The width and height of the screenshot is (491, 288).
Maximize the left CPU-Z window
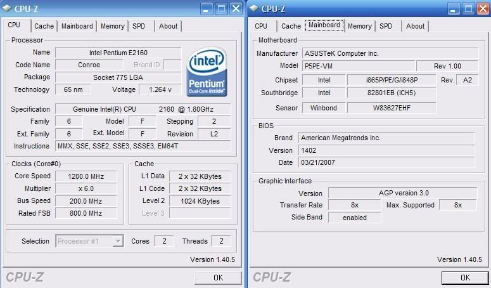click(x=221, y=9)
